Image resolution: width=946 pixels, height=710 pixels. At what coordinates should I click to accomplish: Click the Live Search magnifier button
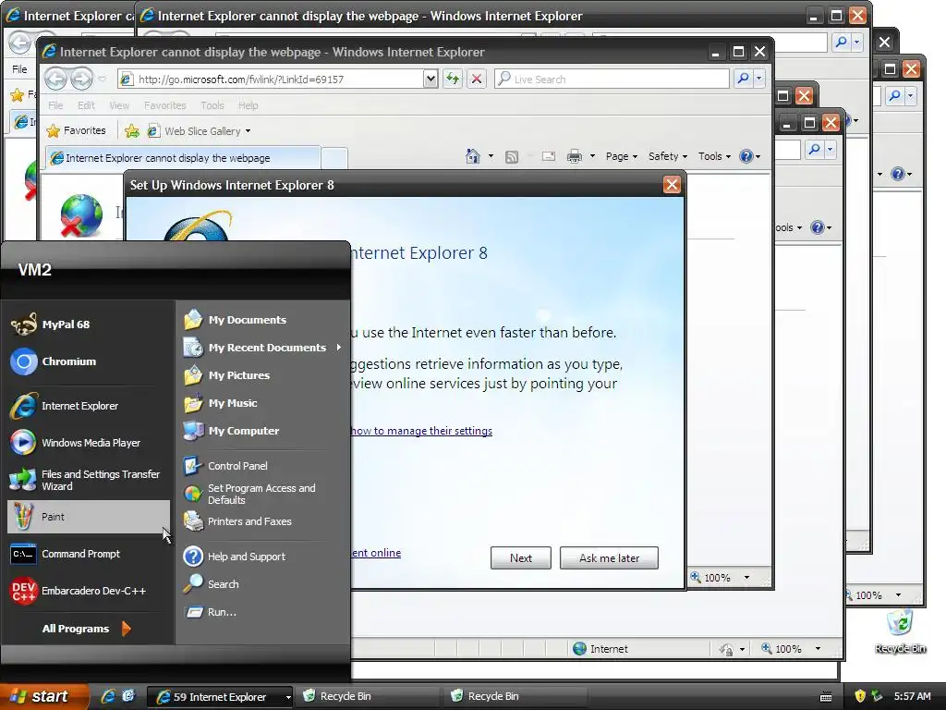tap(744, 79)
